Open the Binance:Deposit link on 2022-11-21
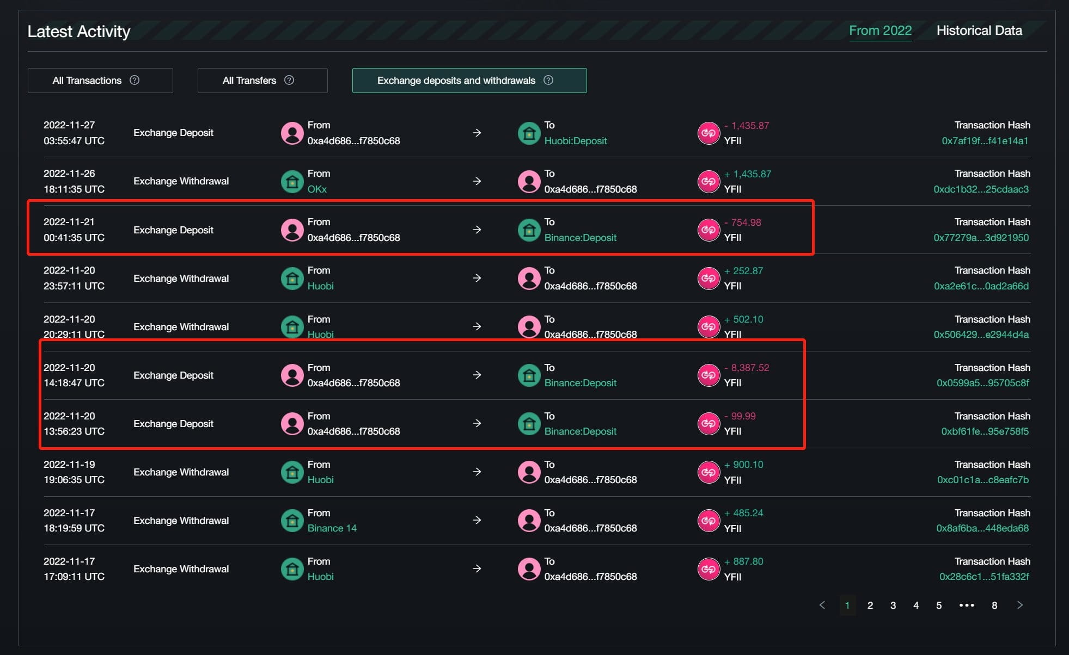 point(580,238)
